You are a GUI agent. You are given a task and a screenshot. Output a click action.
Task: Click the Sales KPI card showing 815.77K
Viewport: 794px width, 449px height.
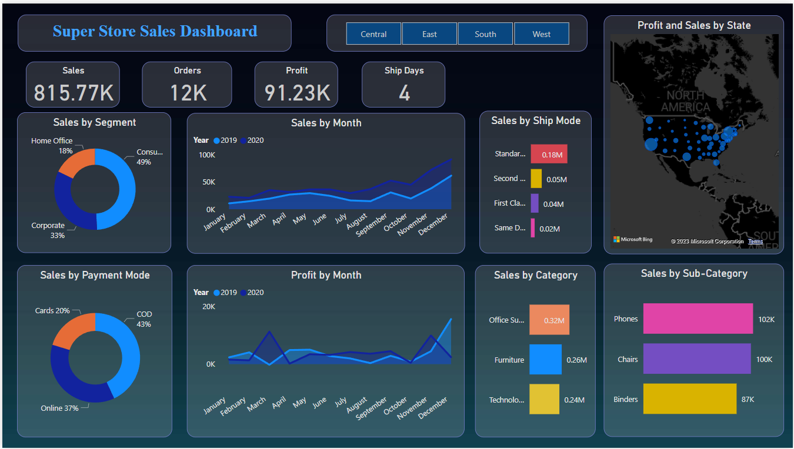tap(72, 84)
